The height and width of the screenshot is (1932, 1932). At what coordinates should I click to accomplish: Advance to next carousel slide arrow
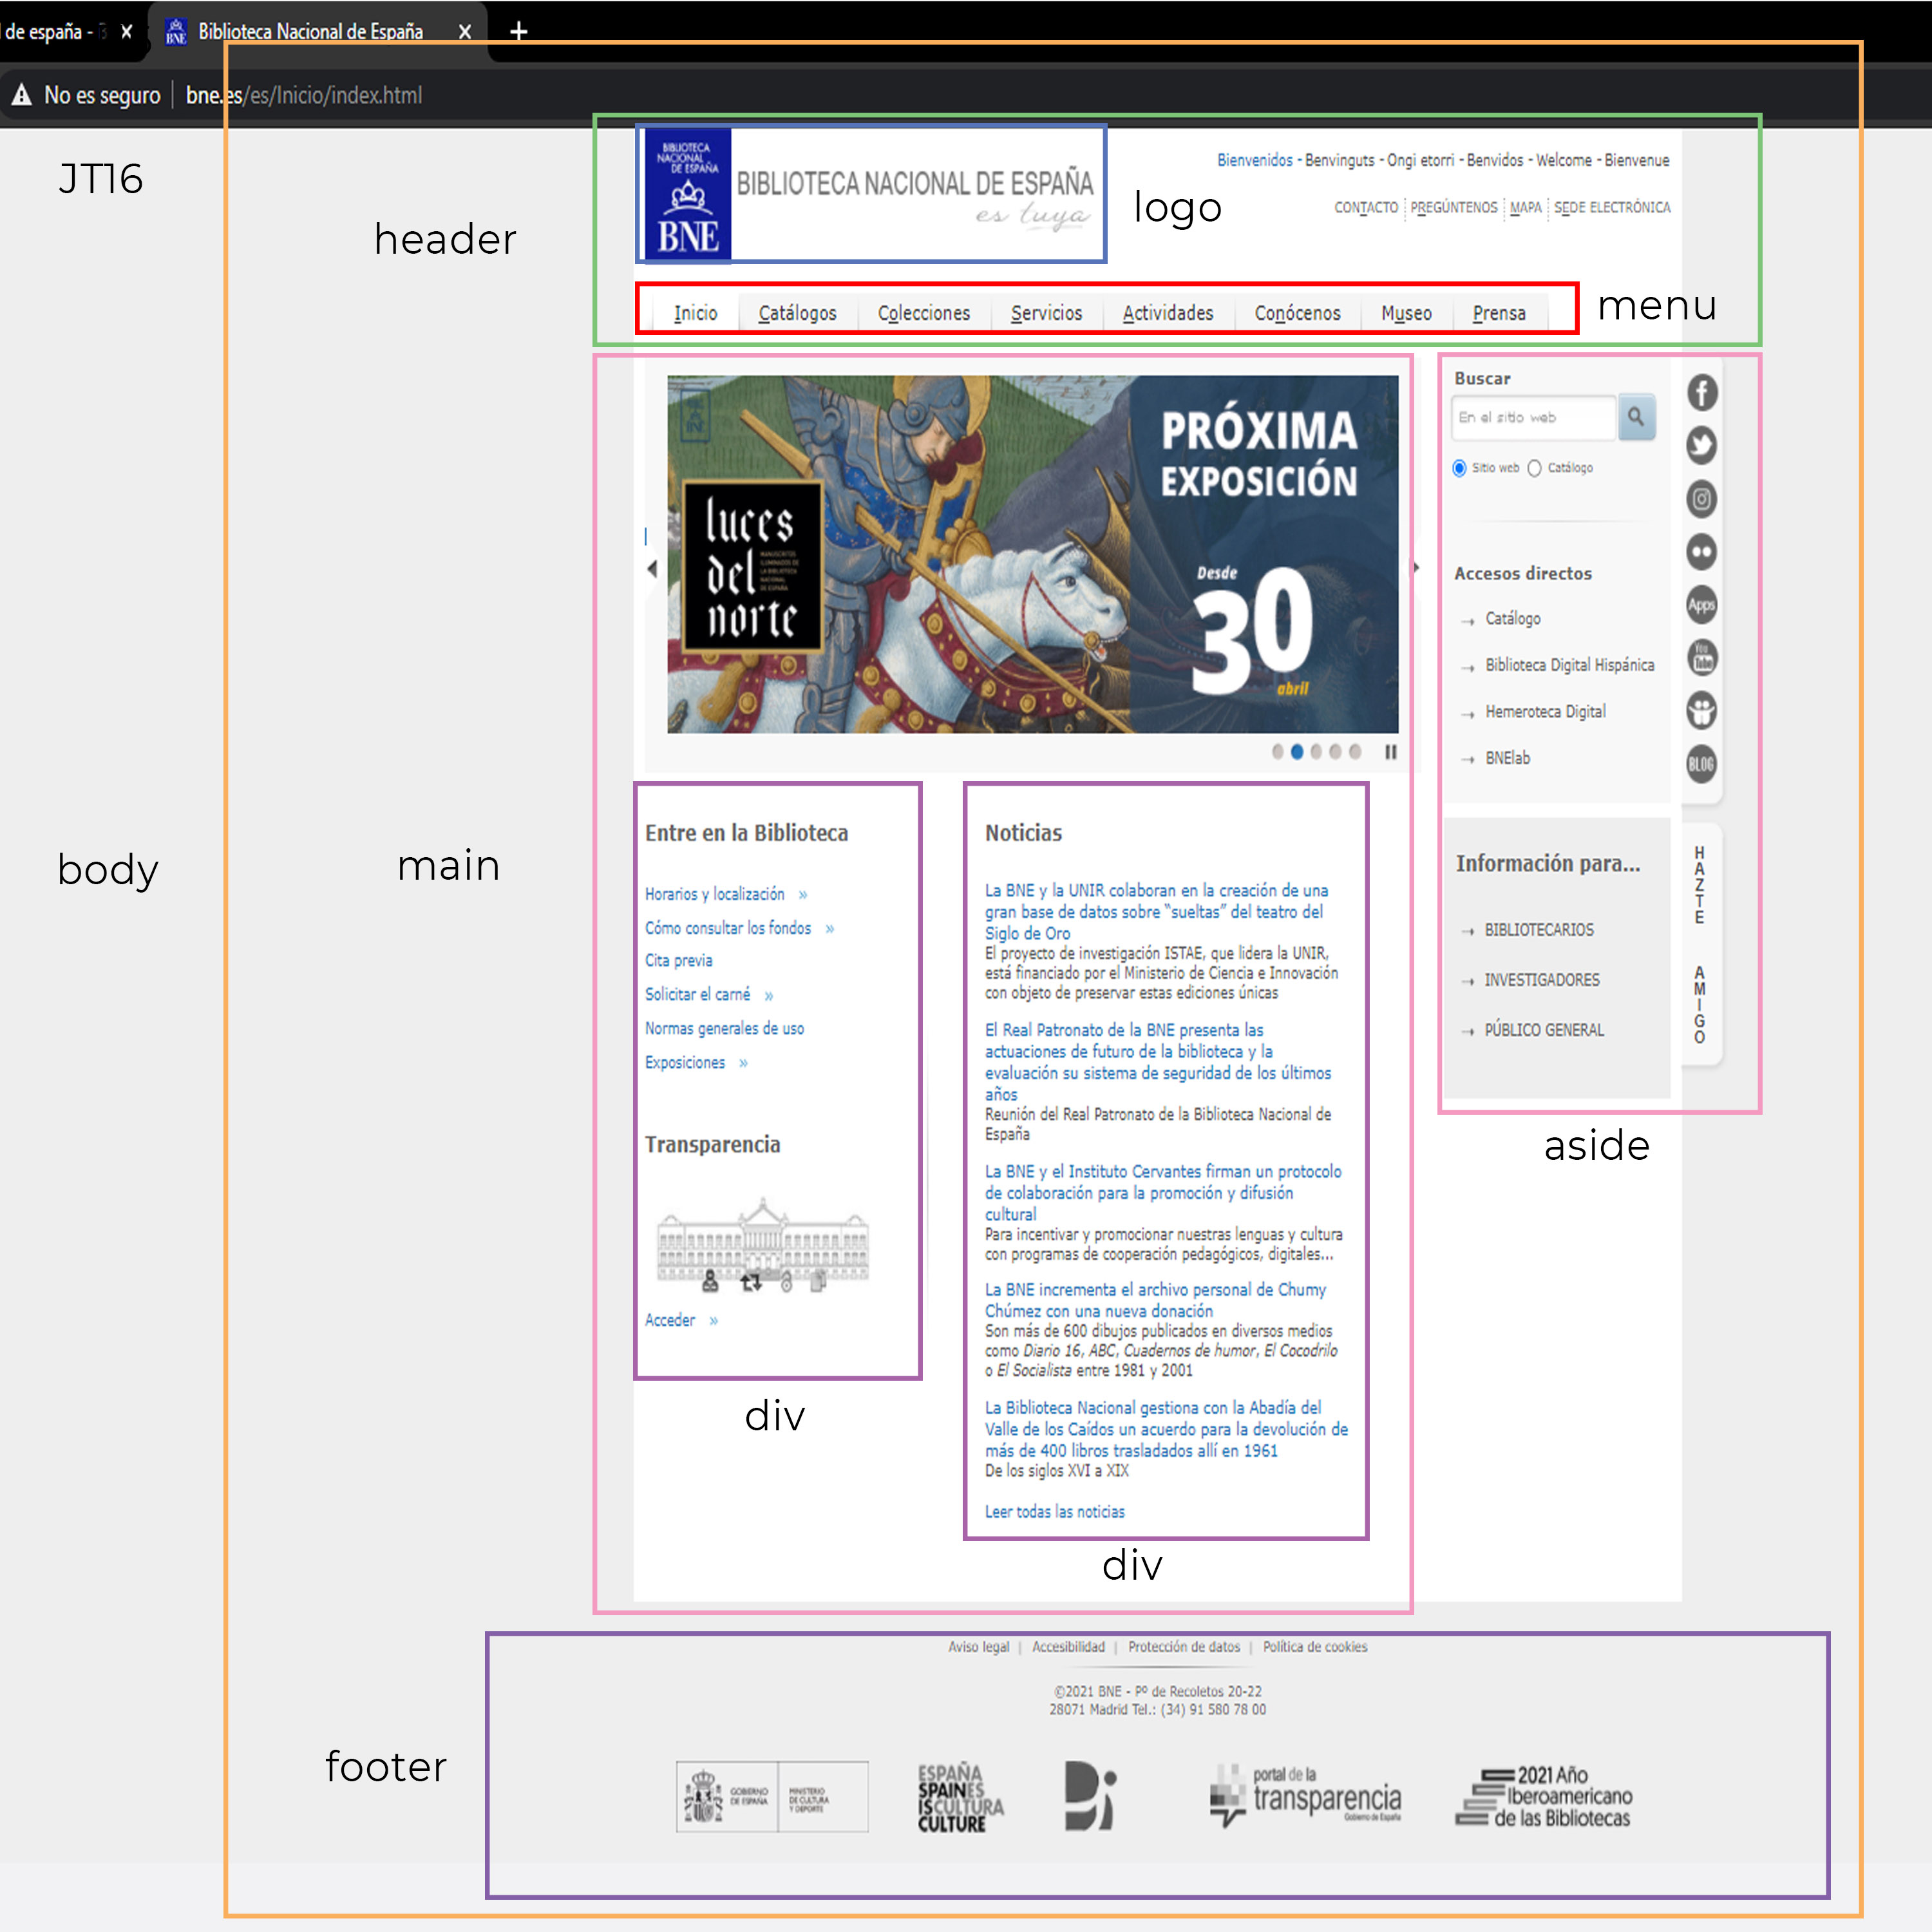(x=1416, y=568)
